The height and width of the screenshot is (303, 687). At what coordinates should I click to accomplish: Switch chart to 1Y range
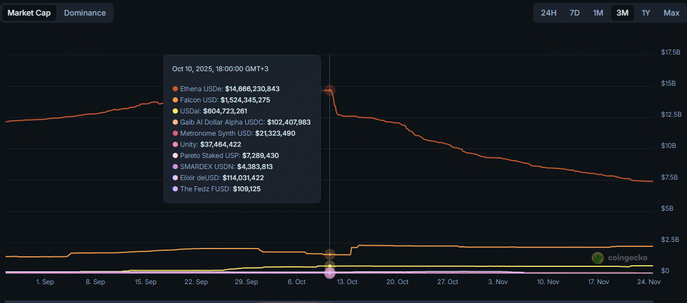646,13
